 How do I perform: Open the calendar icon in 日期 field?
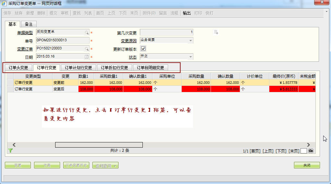86,57
